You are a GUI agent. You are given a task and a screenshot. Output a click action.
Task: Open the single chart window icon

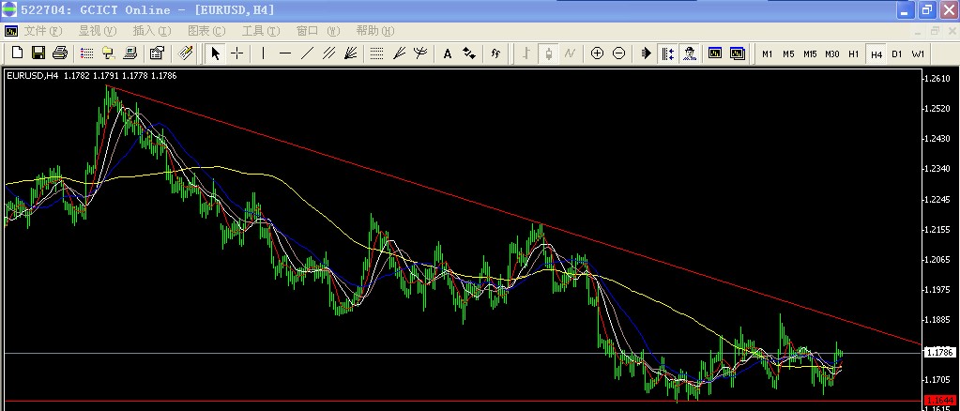pos(715,53)
